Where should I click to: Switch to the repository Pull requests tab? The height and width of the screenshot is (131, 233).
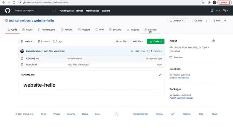pos(47,29)
